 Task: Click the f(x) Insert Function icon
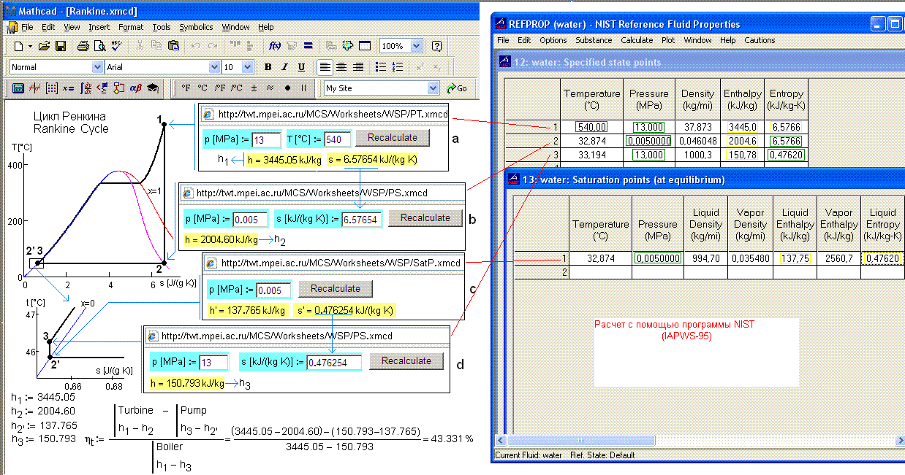(x=276, y=46)
